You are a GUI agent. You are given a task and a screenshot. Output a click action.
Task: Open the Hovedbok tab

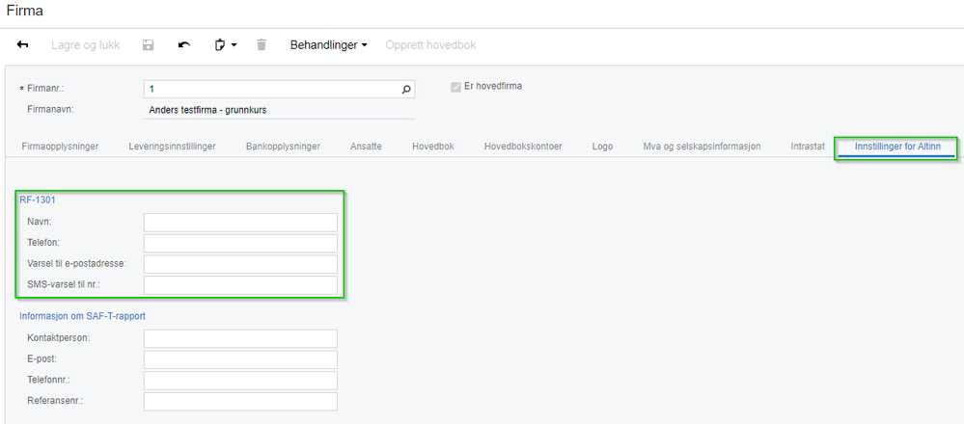pyautogui.click(x=433, y=146)
